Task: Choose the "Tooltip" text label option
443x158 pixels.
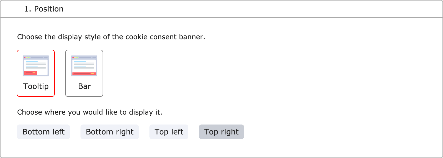Action: pyautogui.click(x=36, y=86)
